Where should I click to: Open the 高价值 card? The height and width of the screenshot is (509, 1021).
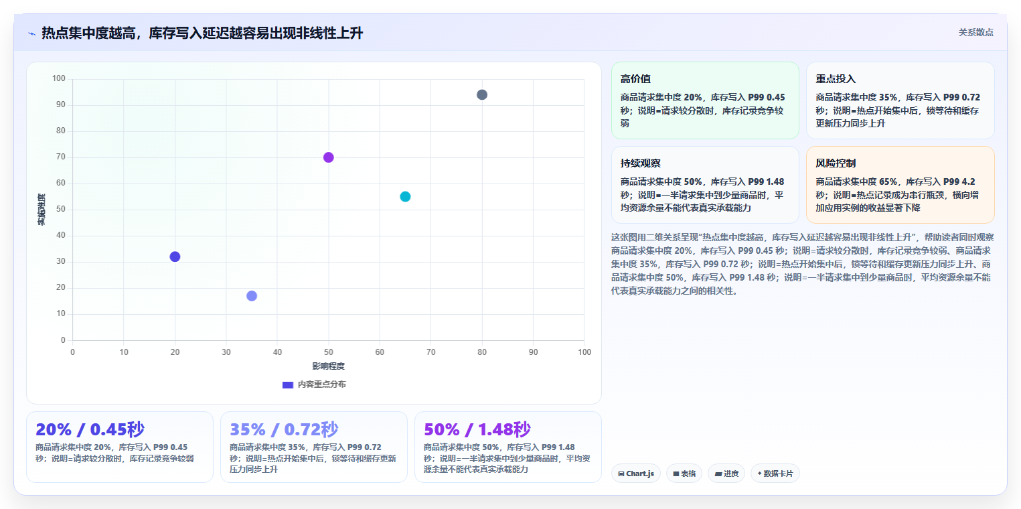click(705, 100)
